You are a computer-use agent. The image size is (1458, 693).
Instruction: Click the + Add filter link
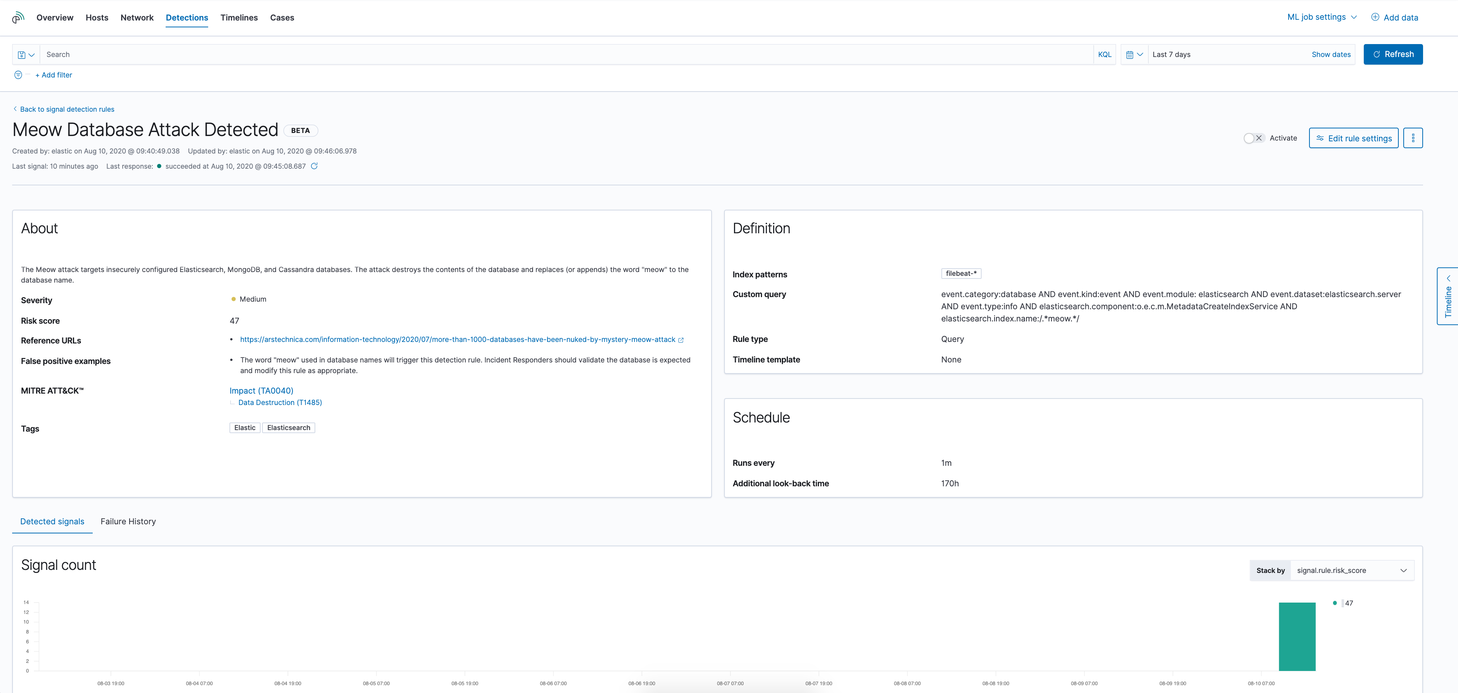(54, 75)
